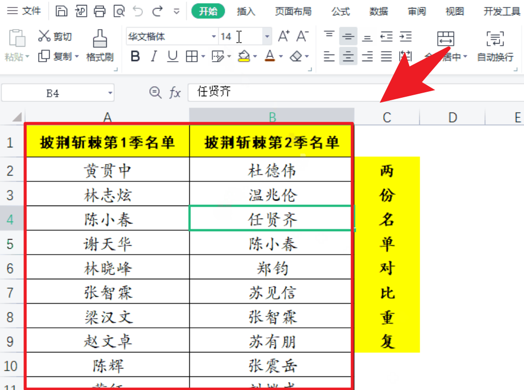Click the italic formatting icon
Screen dimensions: 524x390
click(153, 56)
